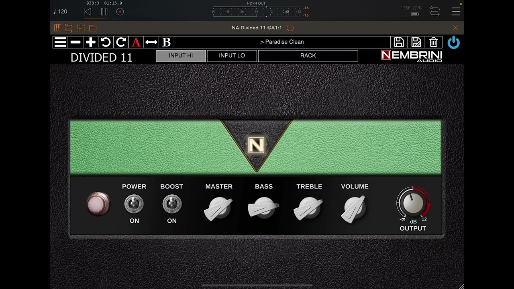Screen dimensions: 514x289
Task: Click the glowing N badge on the grille
Action: [256, 145]
